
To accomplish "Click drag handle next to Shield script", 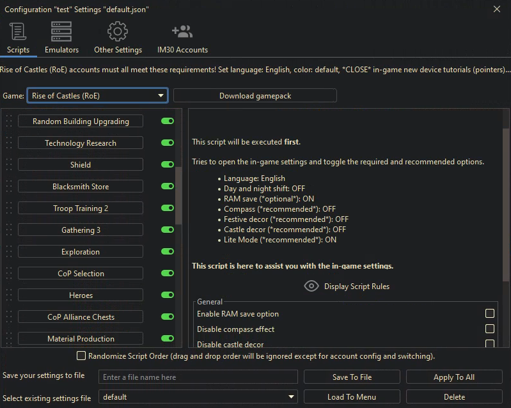I will point(9,165).
